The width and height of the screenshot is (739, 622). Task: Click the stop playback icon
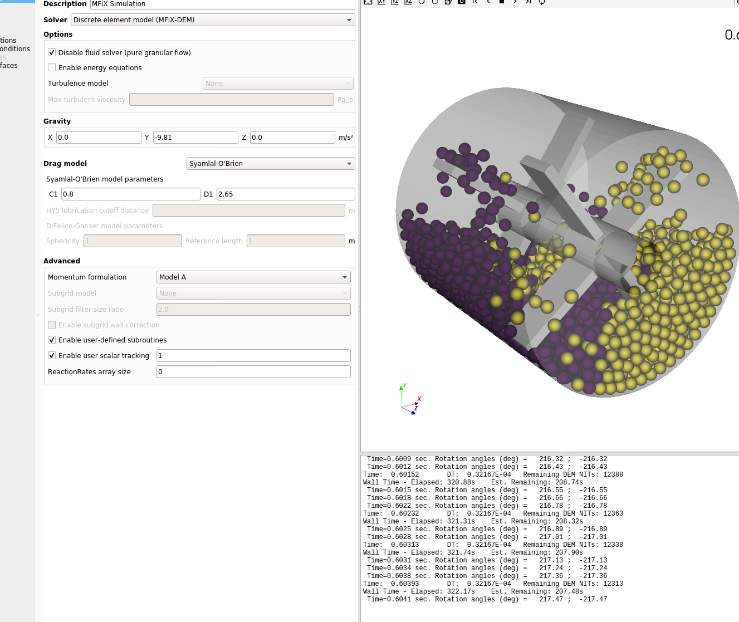pos(501,2)
